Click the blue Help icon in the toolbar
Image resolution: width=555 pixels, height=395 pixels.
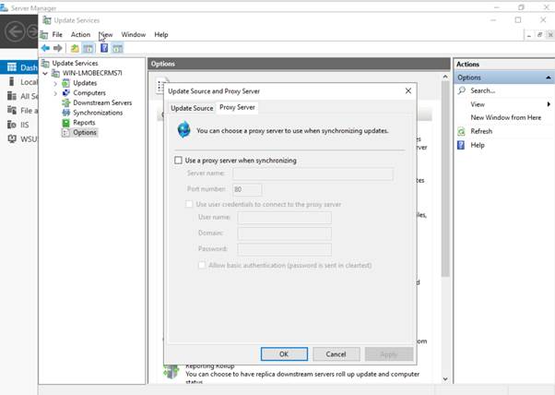coord(104,48)
